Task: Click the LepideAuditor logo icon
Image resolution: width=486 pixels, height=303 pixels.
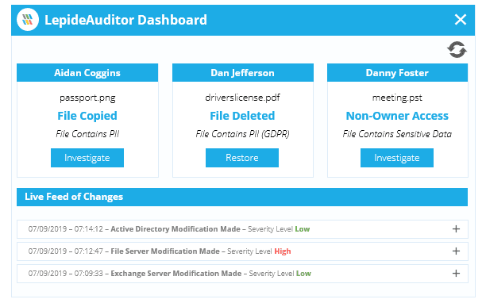Action: 28,20
